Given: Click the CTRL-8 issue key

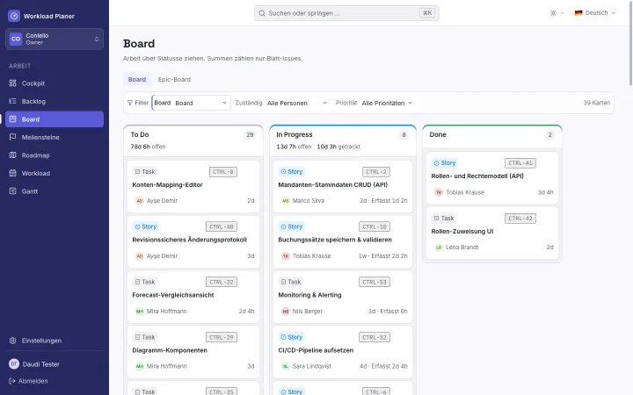Looking at the screenshot, I should click(x=223, y=172).
